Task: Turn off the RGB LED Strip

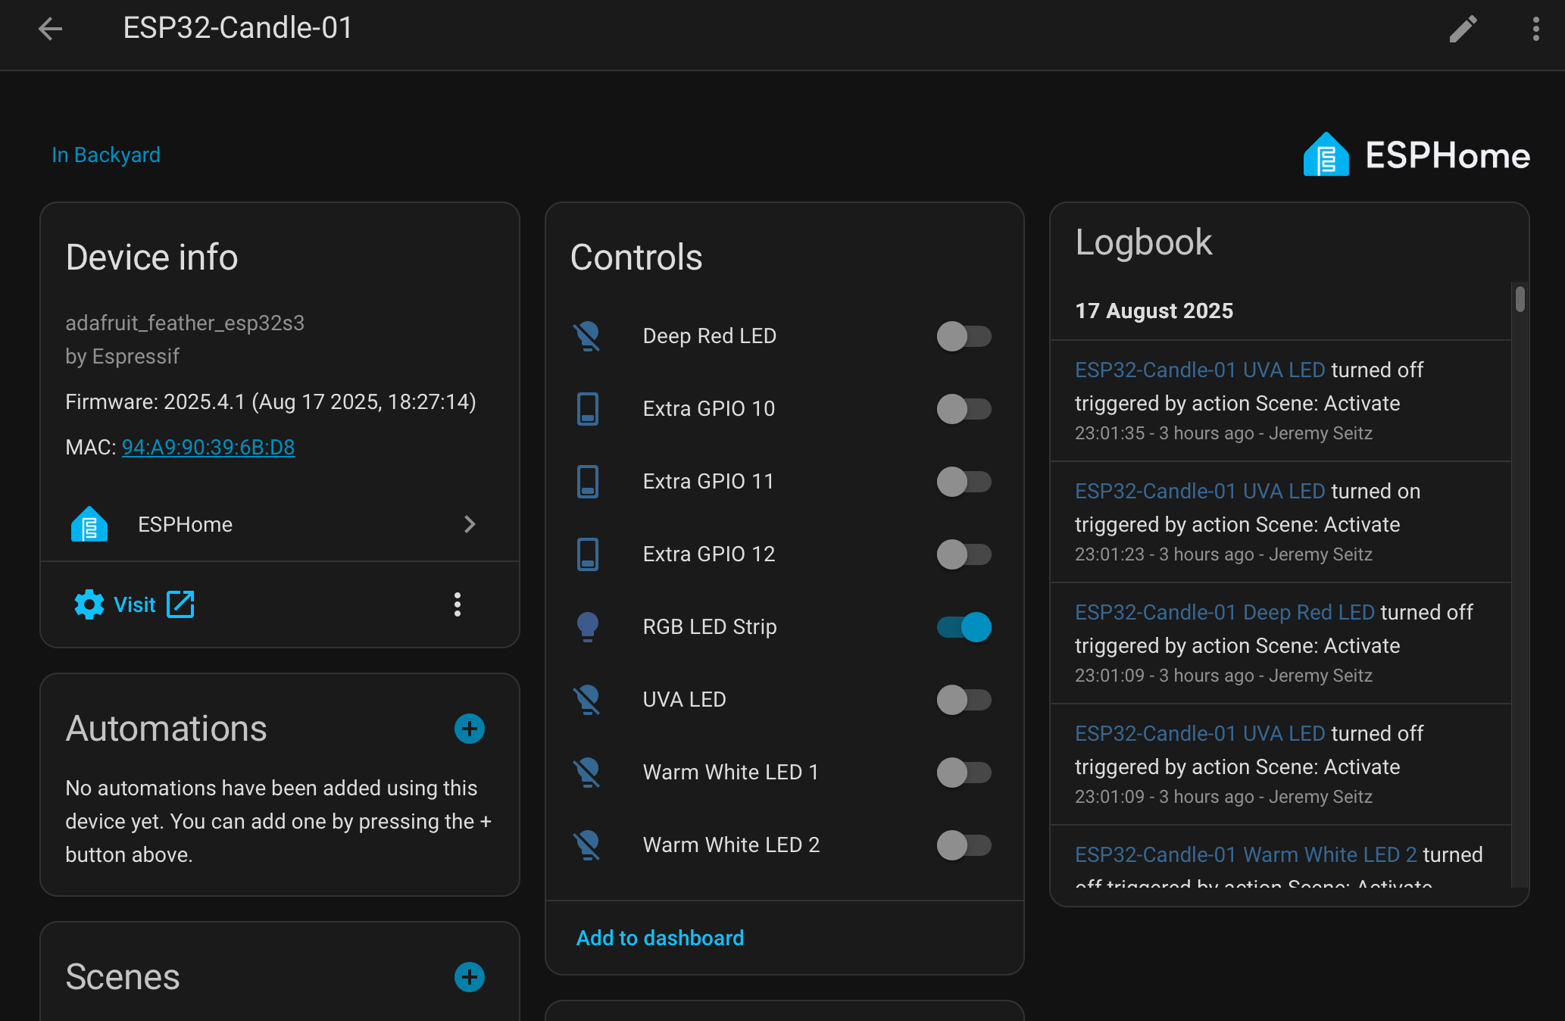Action: (x=963, y=626)
